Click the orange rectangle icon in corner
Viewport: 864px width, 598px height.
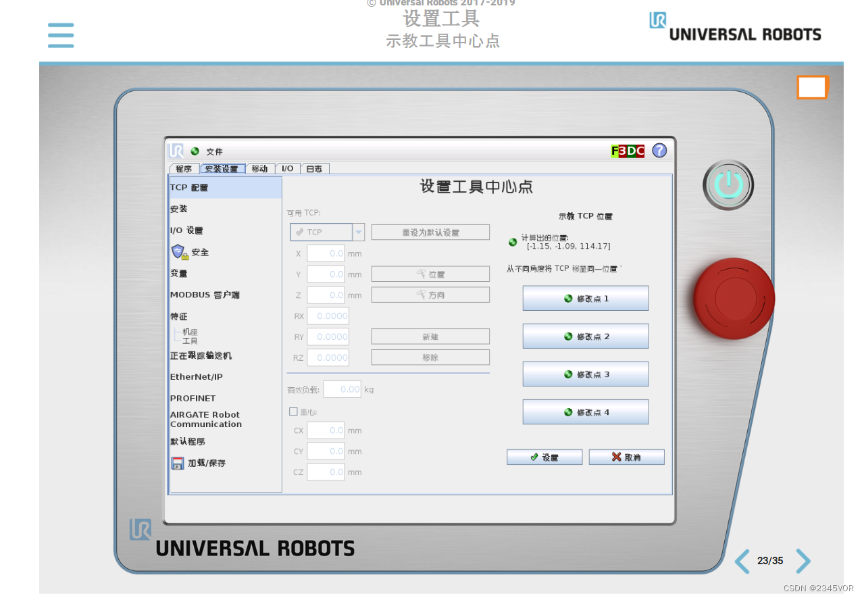(812, 88)
